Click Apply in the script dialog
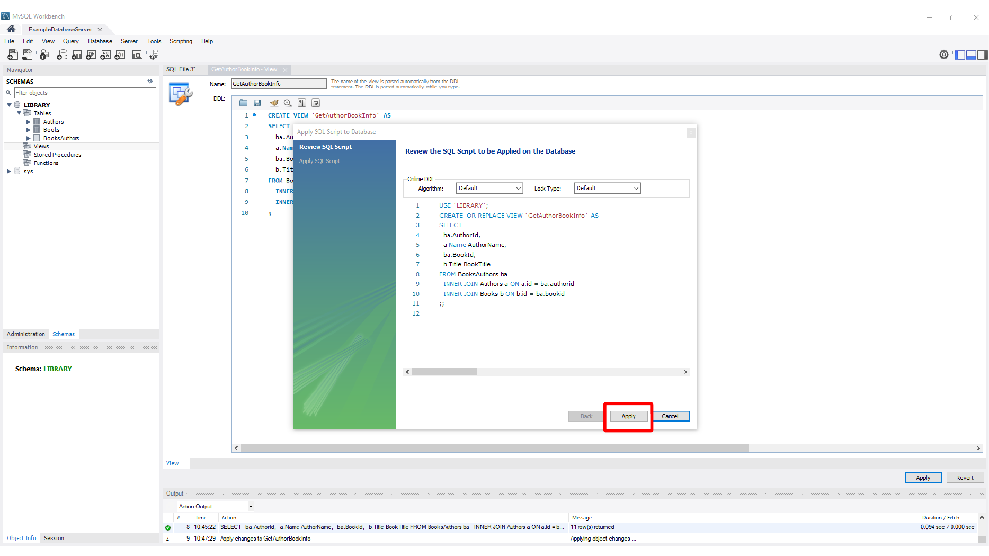This screenshot has width=989, height=556. [628, 416]
